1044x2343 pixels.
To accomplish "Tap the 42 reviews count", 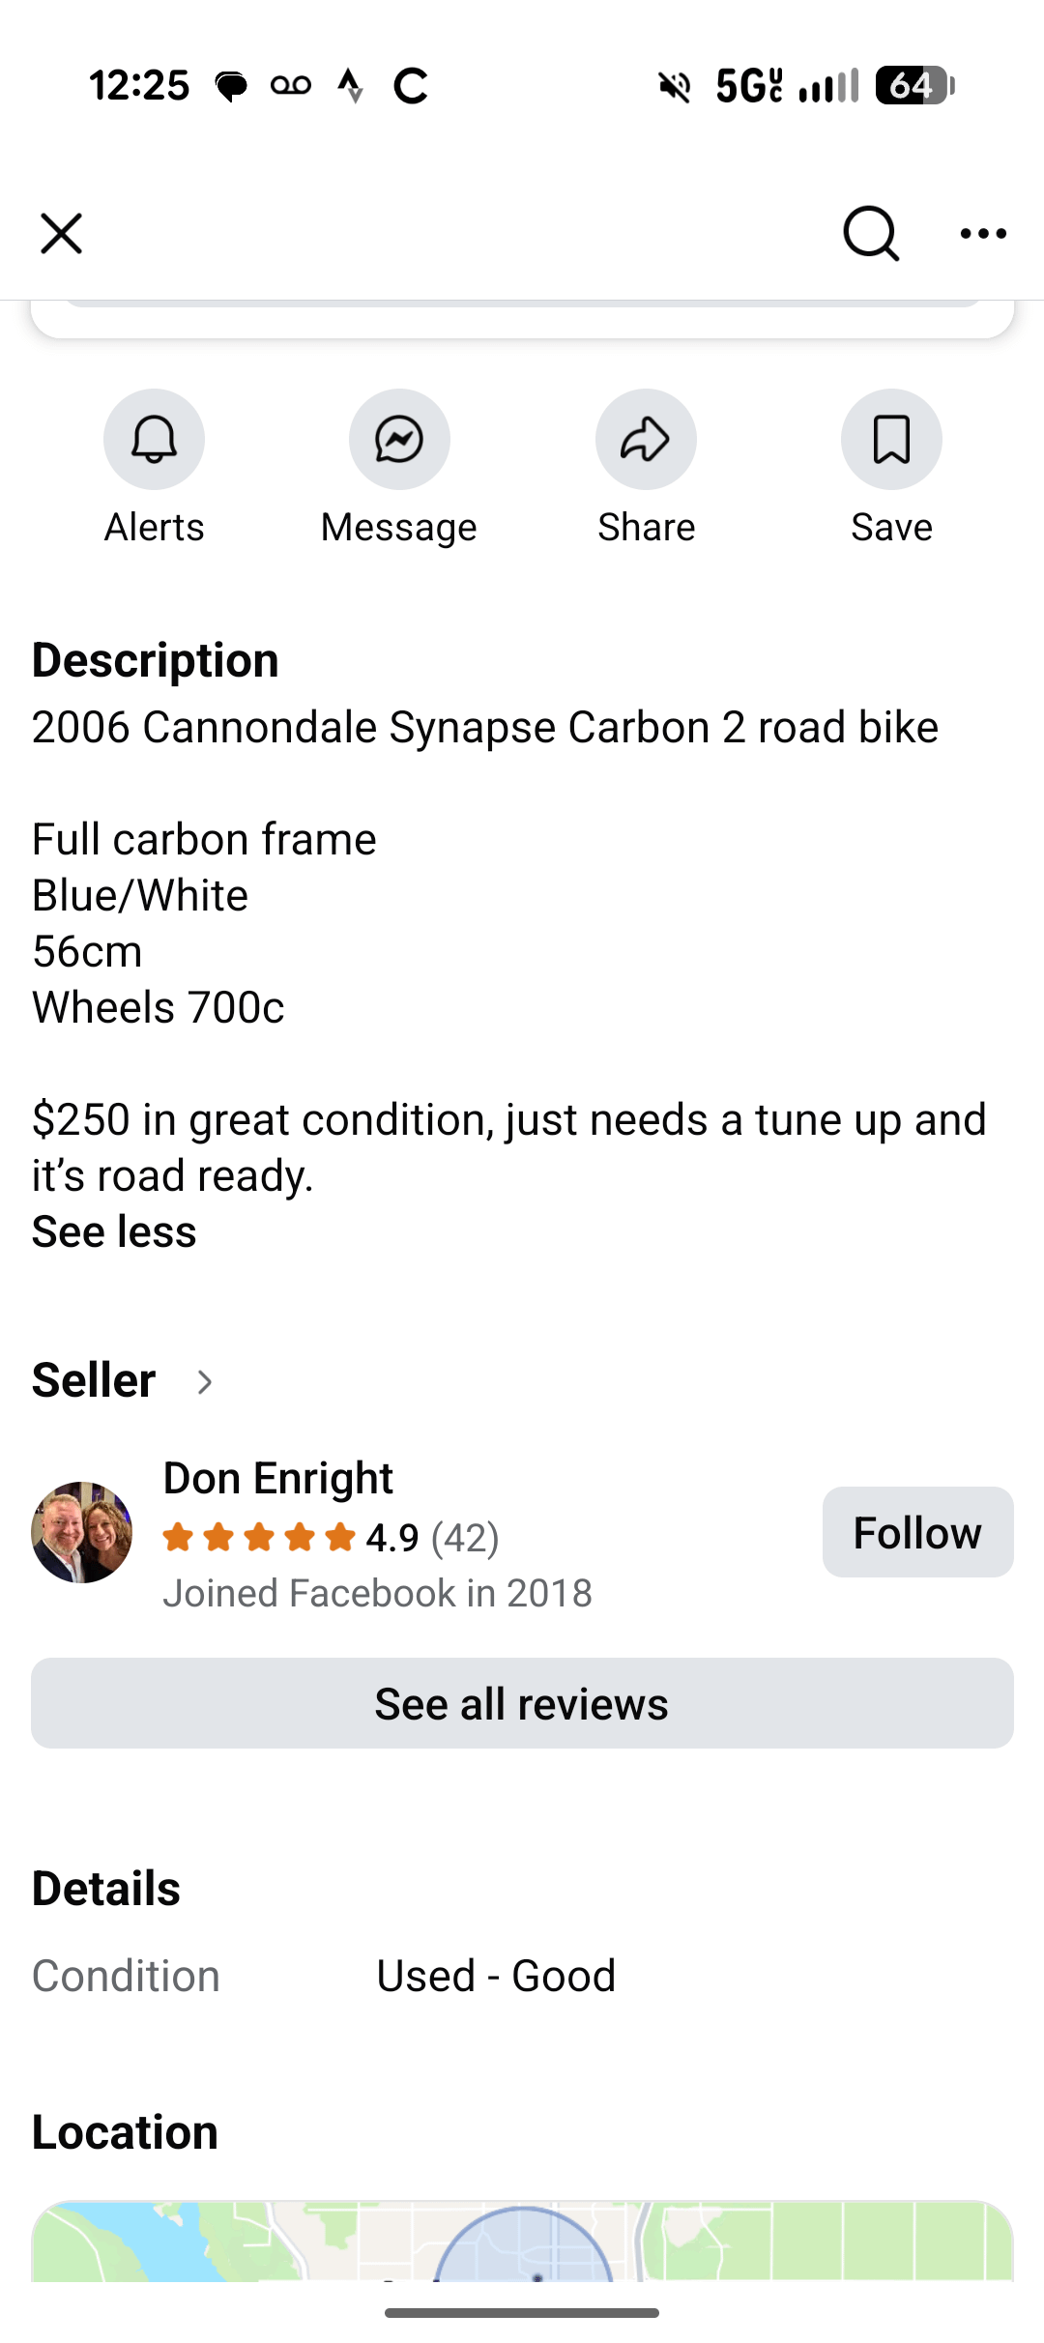I will coord(465,1538).
